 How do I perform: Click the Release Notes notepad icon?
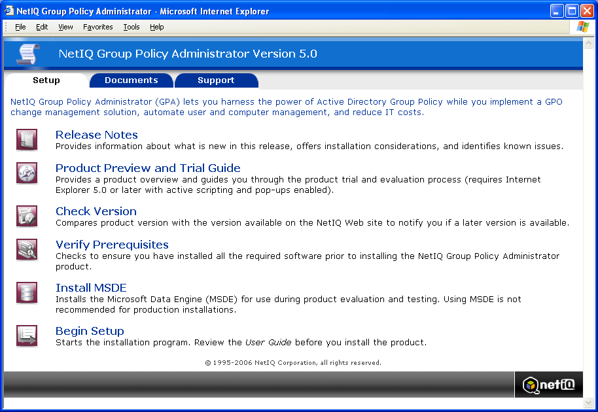pyautogui.click(x=27, y=139)
